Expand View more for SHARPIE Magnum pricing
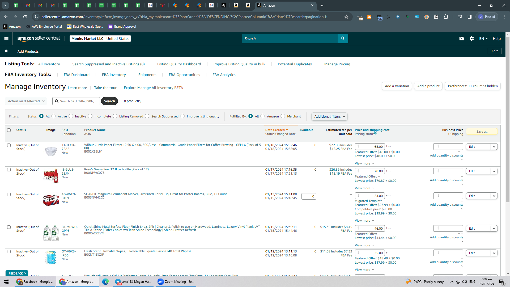The width and height of the screenshot is (510, 287). point(364,221)
